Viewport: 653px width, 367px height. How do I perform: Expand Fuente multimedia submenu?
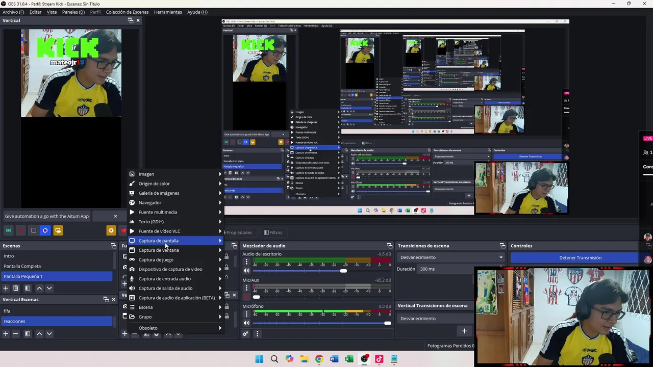click(175, 212)
